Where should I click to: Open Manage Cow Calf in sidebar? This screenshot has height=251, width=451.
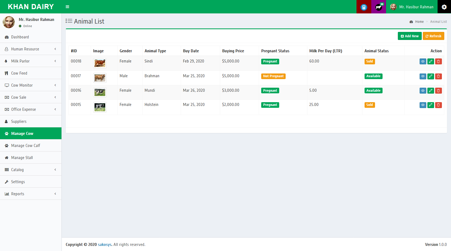point(26,146)
